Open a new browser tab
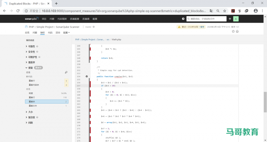The image size is (267, 142). (x=56, y=3)
